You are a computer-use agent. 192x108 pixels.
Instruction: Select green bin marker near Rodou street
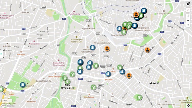coord(93,87)
